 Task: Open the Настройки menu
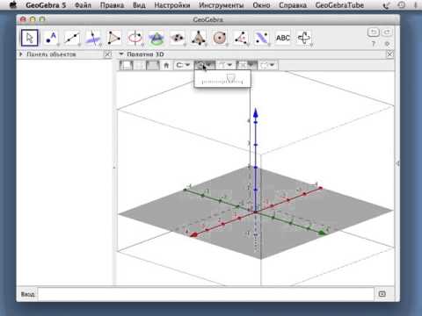pyautogui.click(x=172, y=5)
